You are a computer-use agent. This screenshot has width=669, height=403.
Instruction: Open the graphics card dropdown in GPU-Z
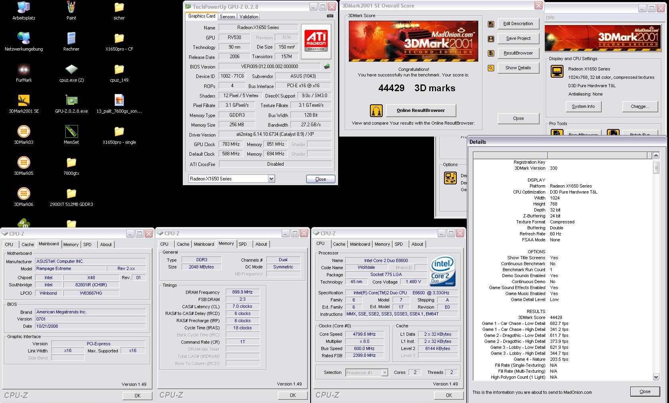(x=271, y=179)
